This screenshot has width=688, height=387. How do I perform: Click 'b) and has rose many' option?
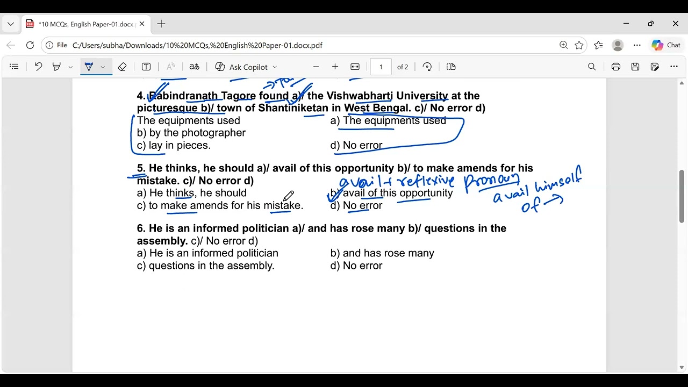pyautogui.click(x=382, y=253)
